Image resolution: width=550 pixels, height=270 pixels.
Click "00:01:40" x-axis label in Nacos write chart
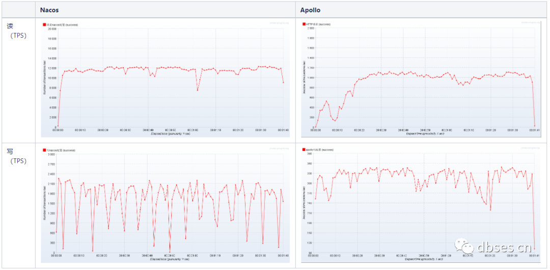283,256
